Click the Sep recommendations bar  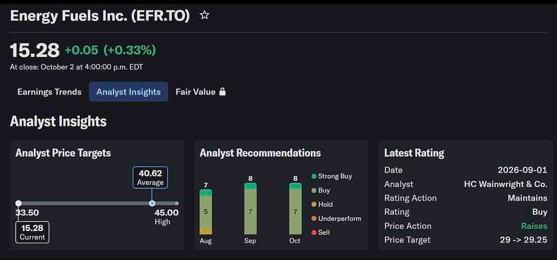point(250,209)
